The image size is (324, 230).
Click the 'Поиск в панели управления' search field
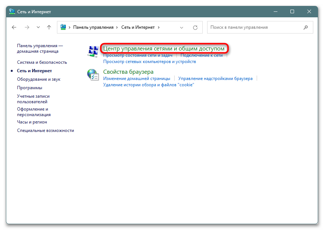click(x=260, y=27)
